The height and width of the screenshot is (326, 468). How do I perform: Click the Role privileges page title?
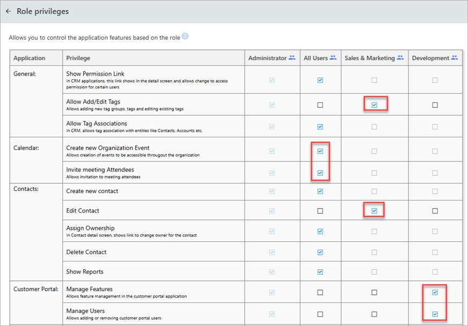pyautogui.click(x=43, y=11)
